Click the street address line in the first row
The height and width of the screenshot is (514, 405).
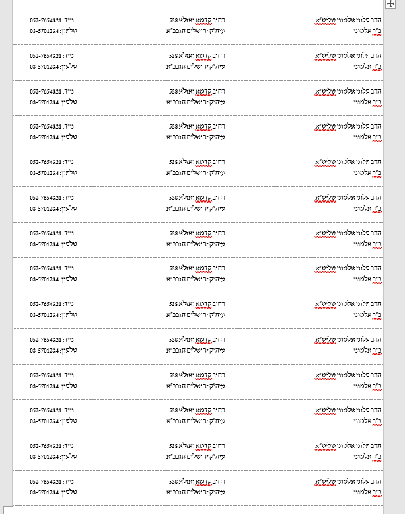coord(196,20)
